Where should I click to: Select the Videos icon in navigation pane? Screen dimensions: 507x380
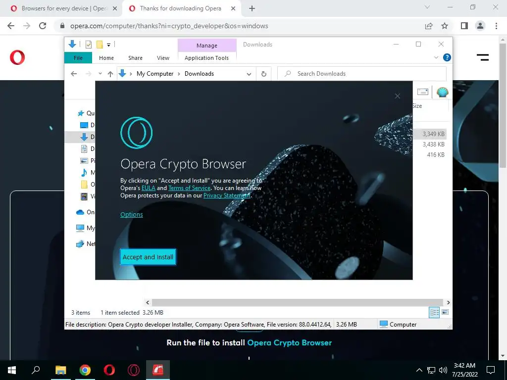click(84, 196)
